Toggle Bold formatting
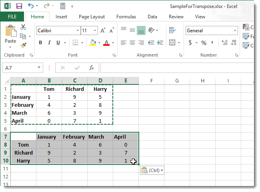Screen dimensions: 260x192 [40, 43]
